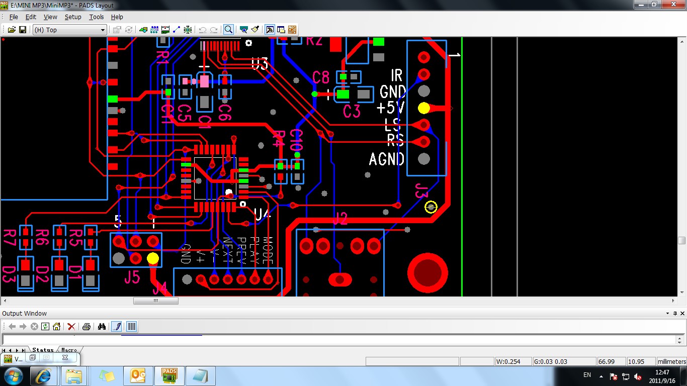Click the Internet Explorer taskbar icon
The height and width of the screenshot is (386, 687).
44,376
